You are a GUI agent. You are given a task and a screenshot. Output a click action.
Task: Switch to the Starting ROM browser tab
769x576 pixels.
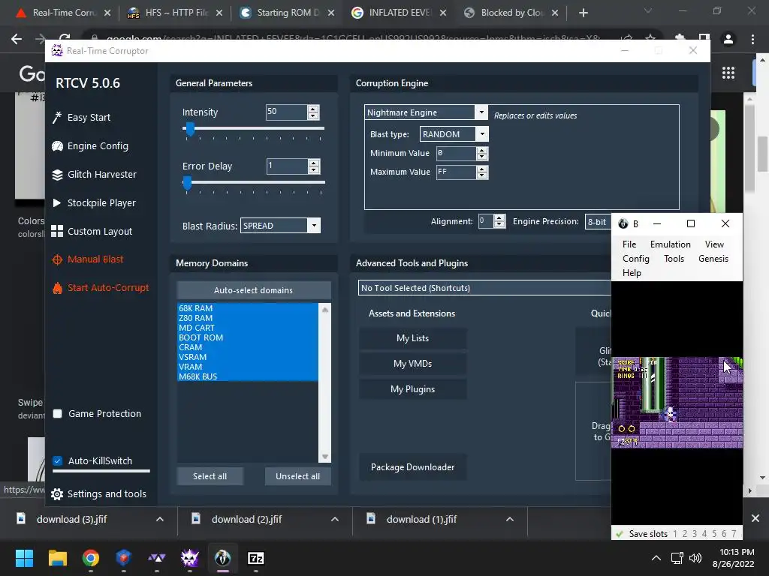(x=288, y=13)
